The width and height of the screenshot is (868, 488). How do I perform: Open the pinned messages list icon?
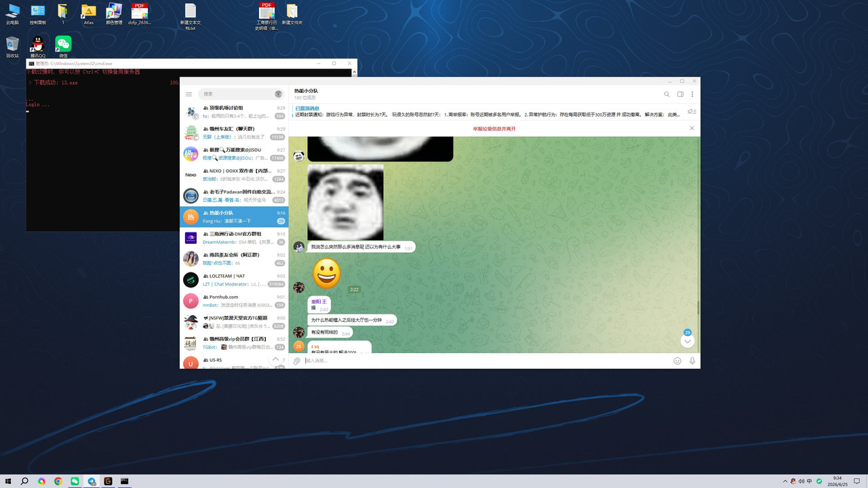coord(692,112)
